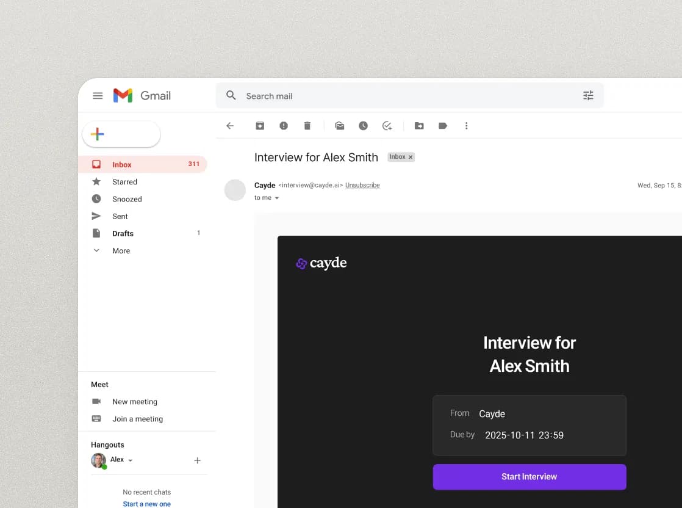Screen dimensions: 682x508
Task: Unsubscribe from Cayde emails
Action: pyautogui.click(x=362, y=185)
